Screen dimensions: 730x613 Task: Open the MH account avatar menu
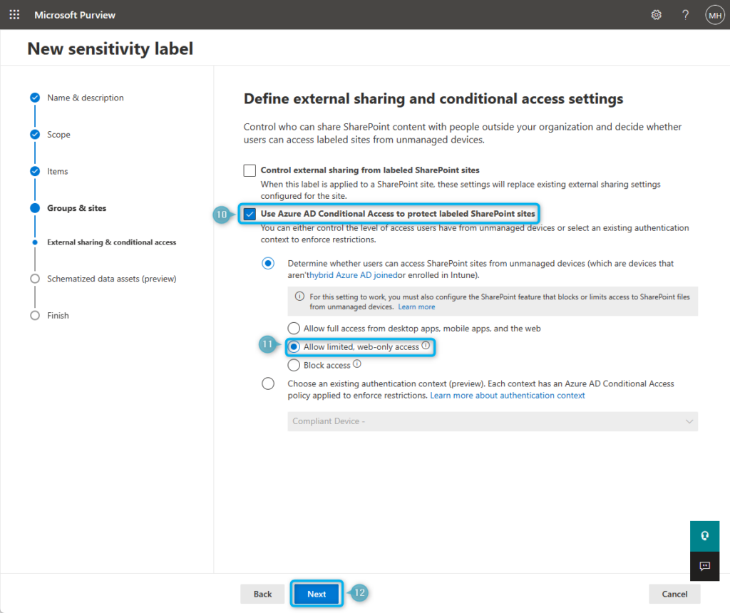(x=714, y=14)
